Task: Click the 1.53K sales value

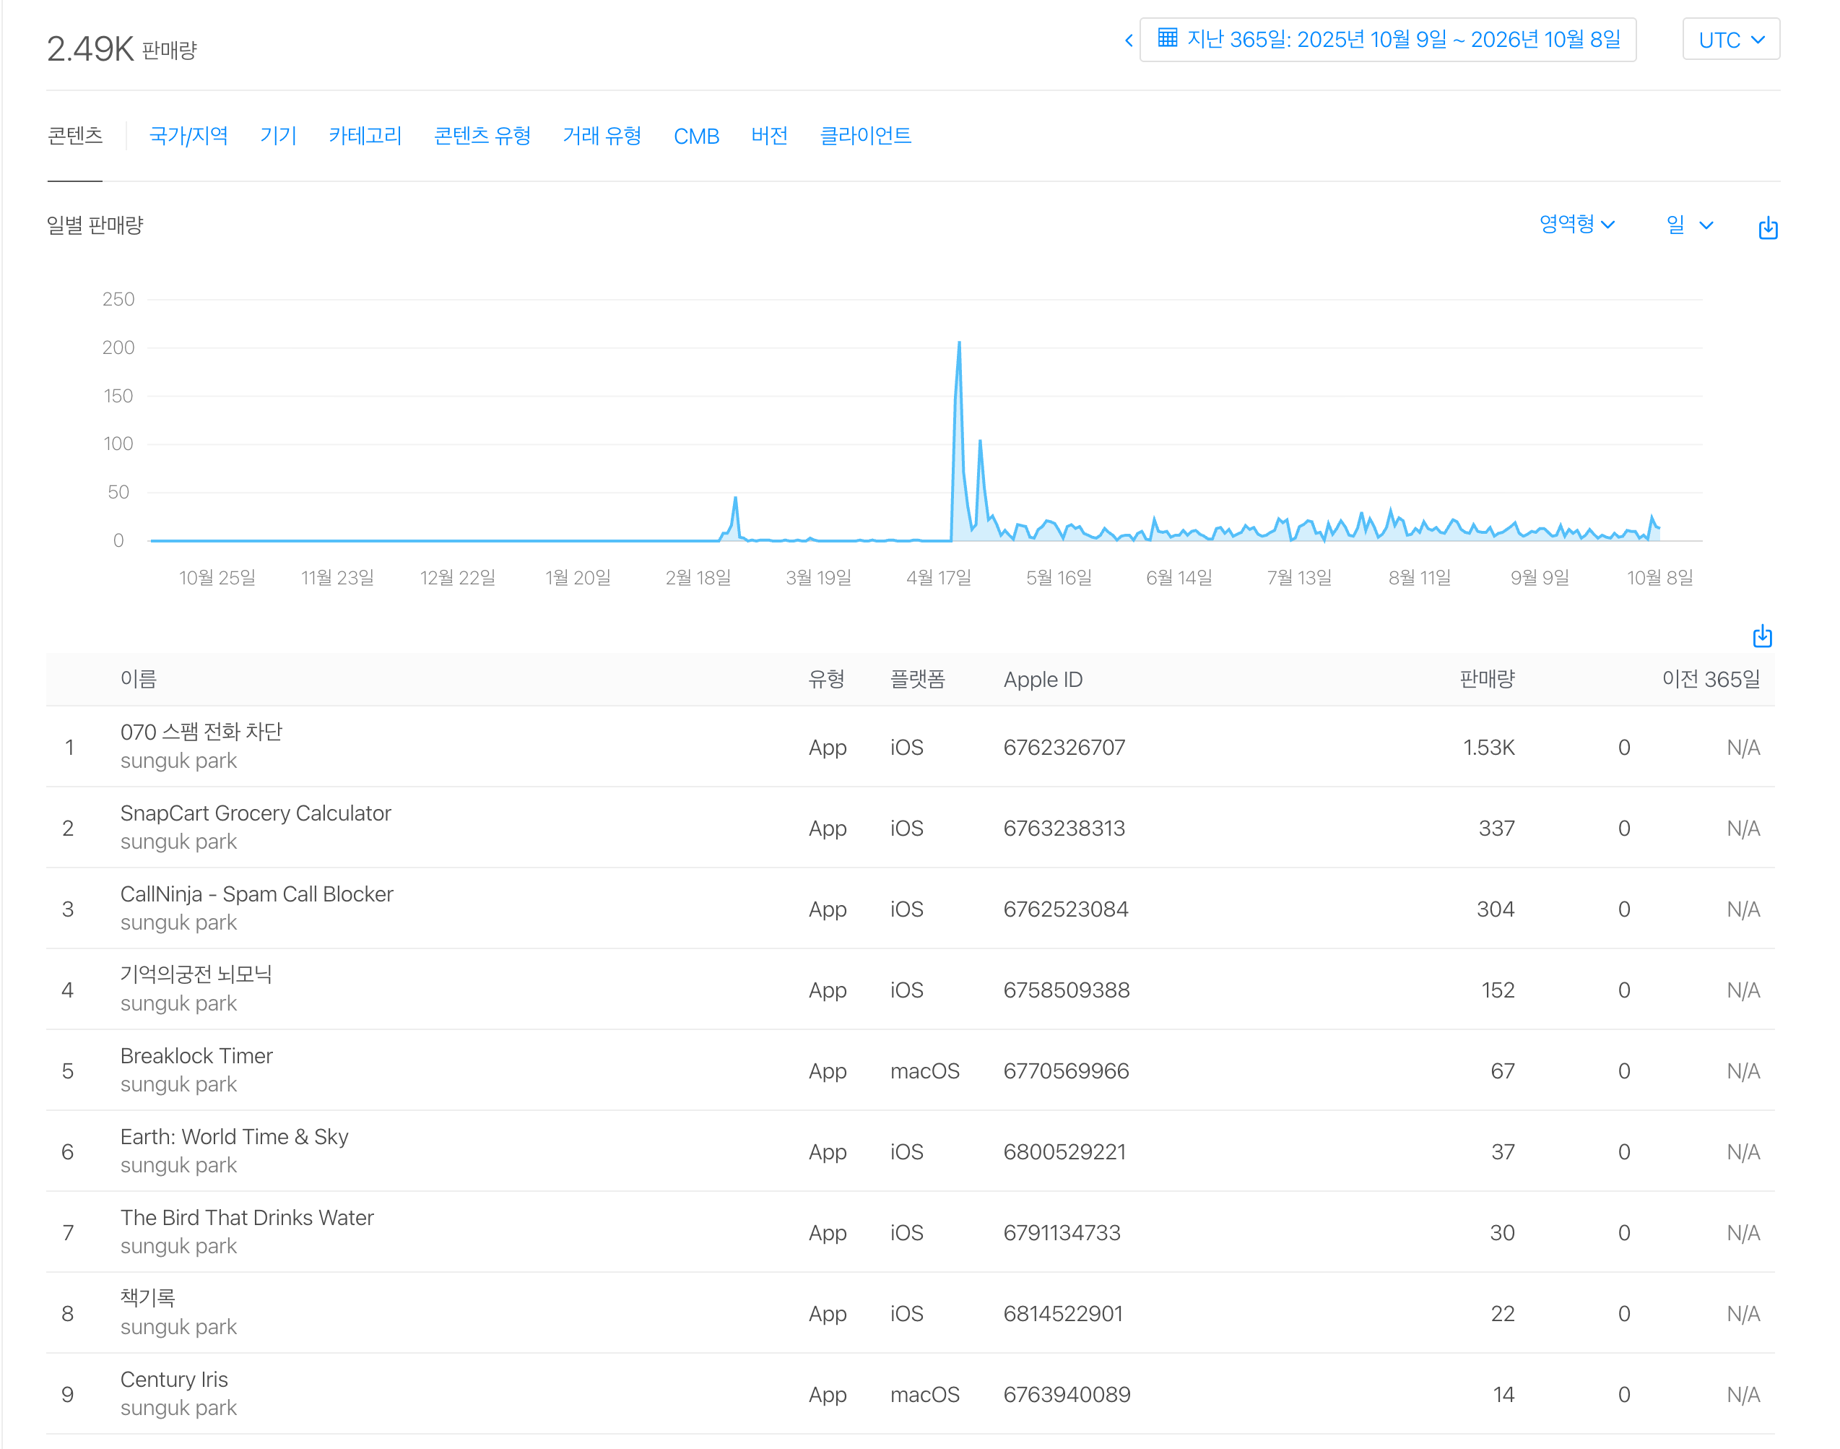Action: click(1488, 748)
